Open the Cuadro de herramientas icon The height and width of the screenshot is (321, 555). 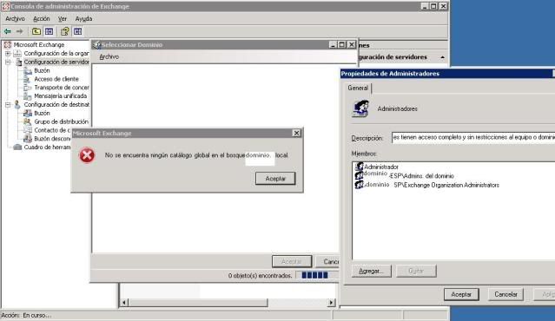coord(17,147)
